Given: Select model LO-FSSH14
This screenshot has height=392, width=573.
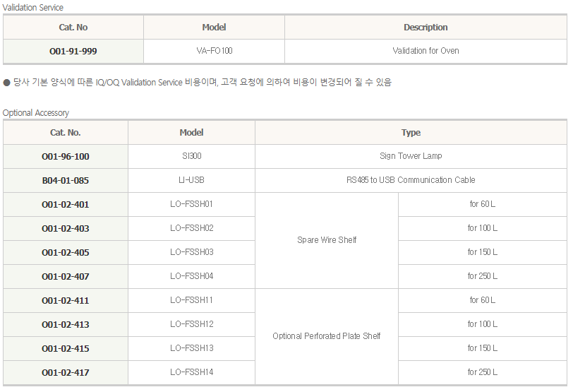Looking at the screenshot, I should (192, 372).
